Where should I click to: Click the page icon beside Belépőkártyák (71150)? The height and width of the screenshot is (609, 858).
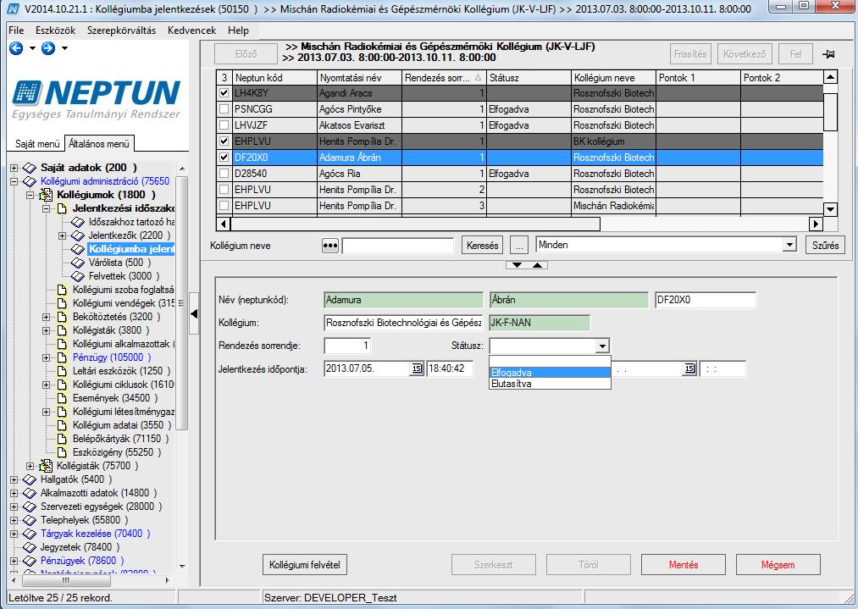[63, 439]
